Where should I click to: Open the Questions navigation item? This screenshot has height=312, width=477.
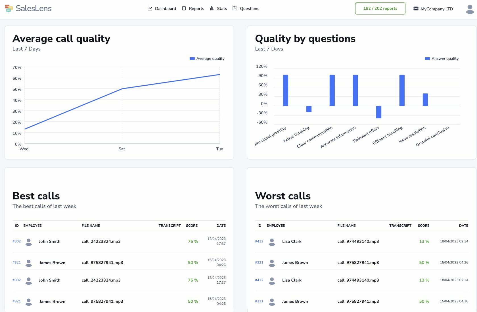[x=249, y=8]
